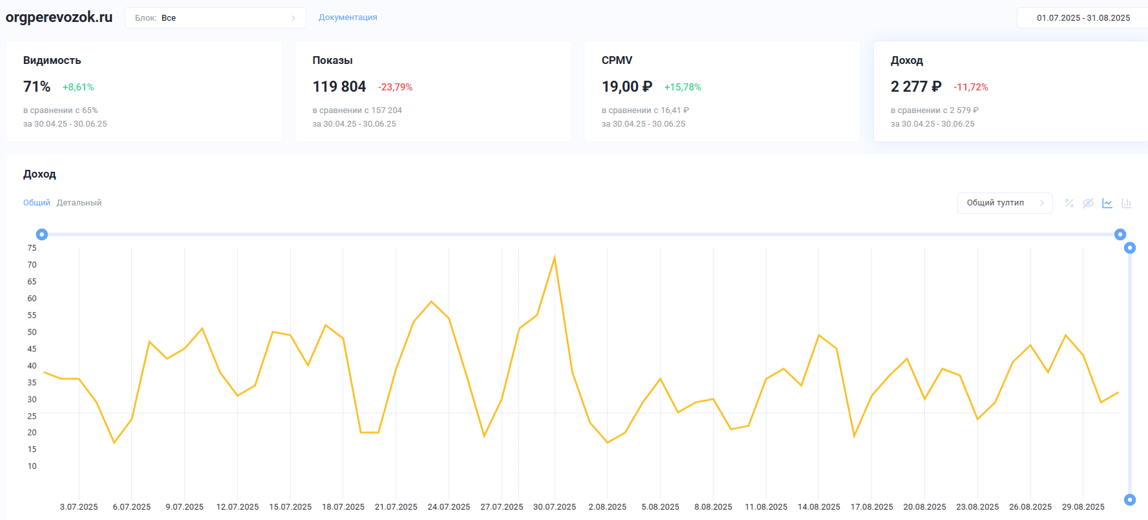
Task: Select the Общий chart tab
Action: coord(36,203)
